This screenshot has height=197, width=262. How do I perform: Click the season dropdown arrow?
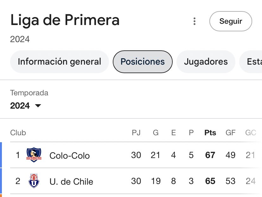pos(38,105)
